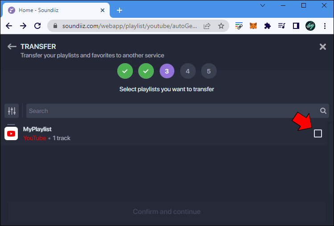Bookmark the page with the star icon
Image resolution: width=334 pixels, height=226 pixels.
point(221,26)
